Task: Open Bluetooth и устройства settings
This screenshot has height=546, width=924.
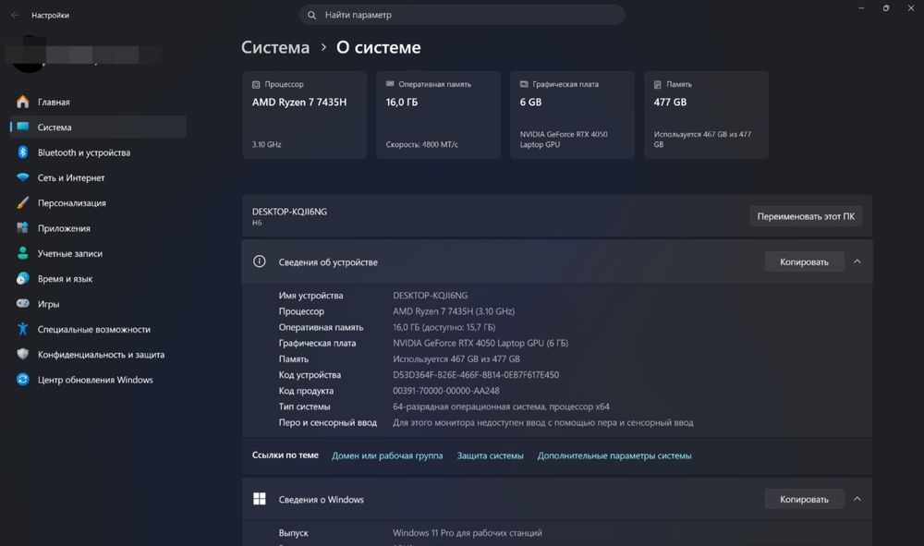Action: click(98, 152)
